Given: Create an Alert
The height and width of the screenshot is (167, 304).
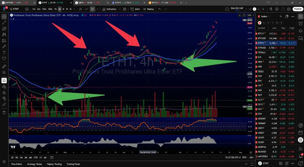Looking at the screenshot, I should pos(135,9).
